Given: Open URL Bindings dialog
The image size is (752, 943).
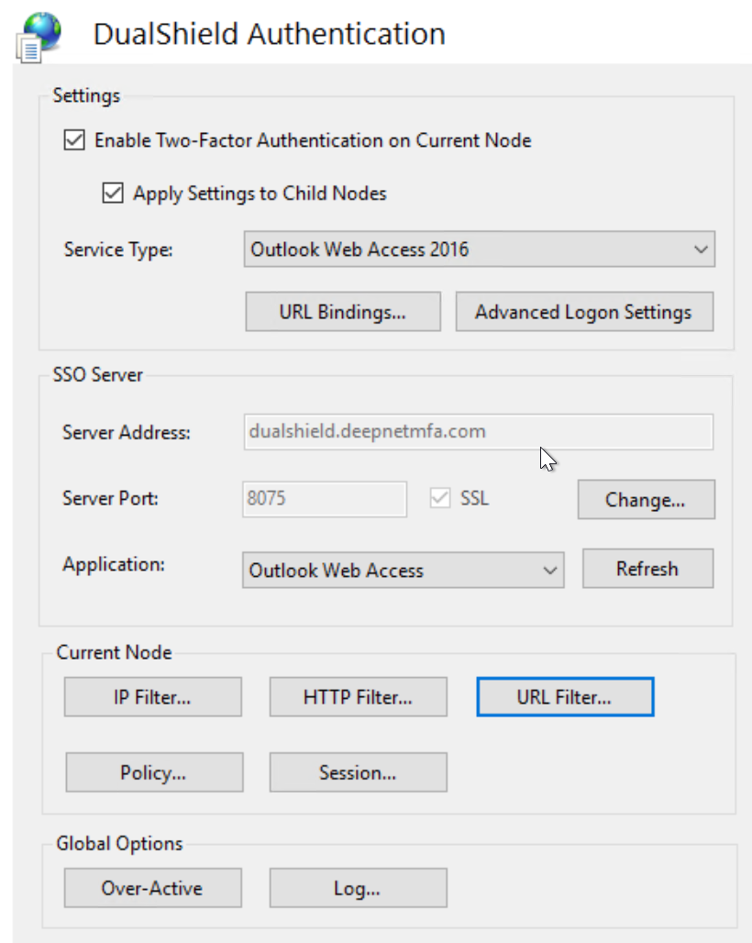Looking at the screenshot, I should 343,312.
